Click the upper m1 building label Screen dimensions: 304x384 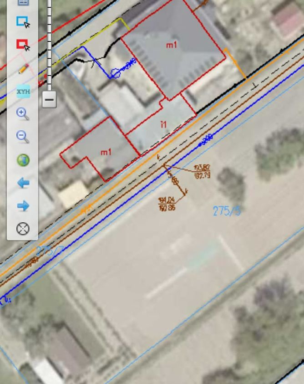(171, 45)
